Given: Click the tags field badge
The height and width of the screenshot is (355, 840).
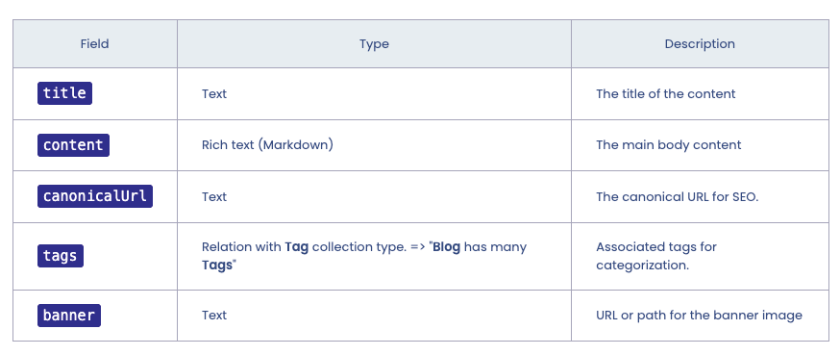Looking at the screenshot, I should pyautogui.click(x=60, y=256).
